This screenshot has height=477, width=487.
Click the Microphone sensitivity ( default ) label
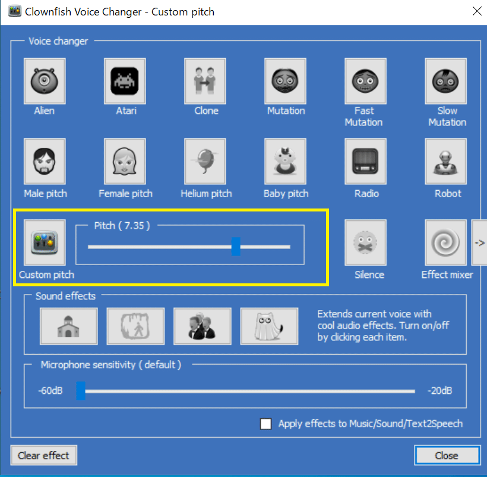pyautogui.click(x=111, y=365)
